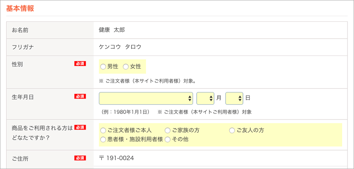
Task: Select the 女性 radio button
Action: pyautogui.click(x=126, y=66)
